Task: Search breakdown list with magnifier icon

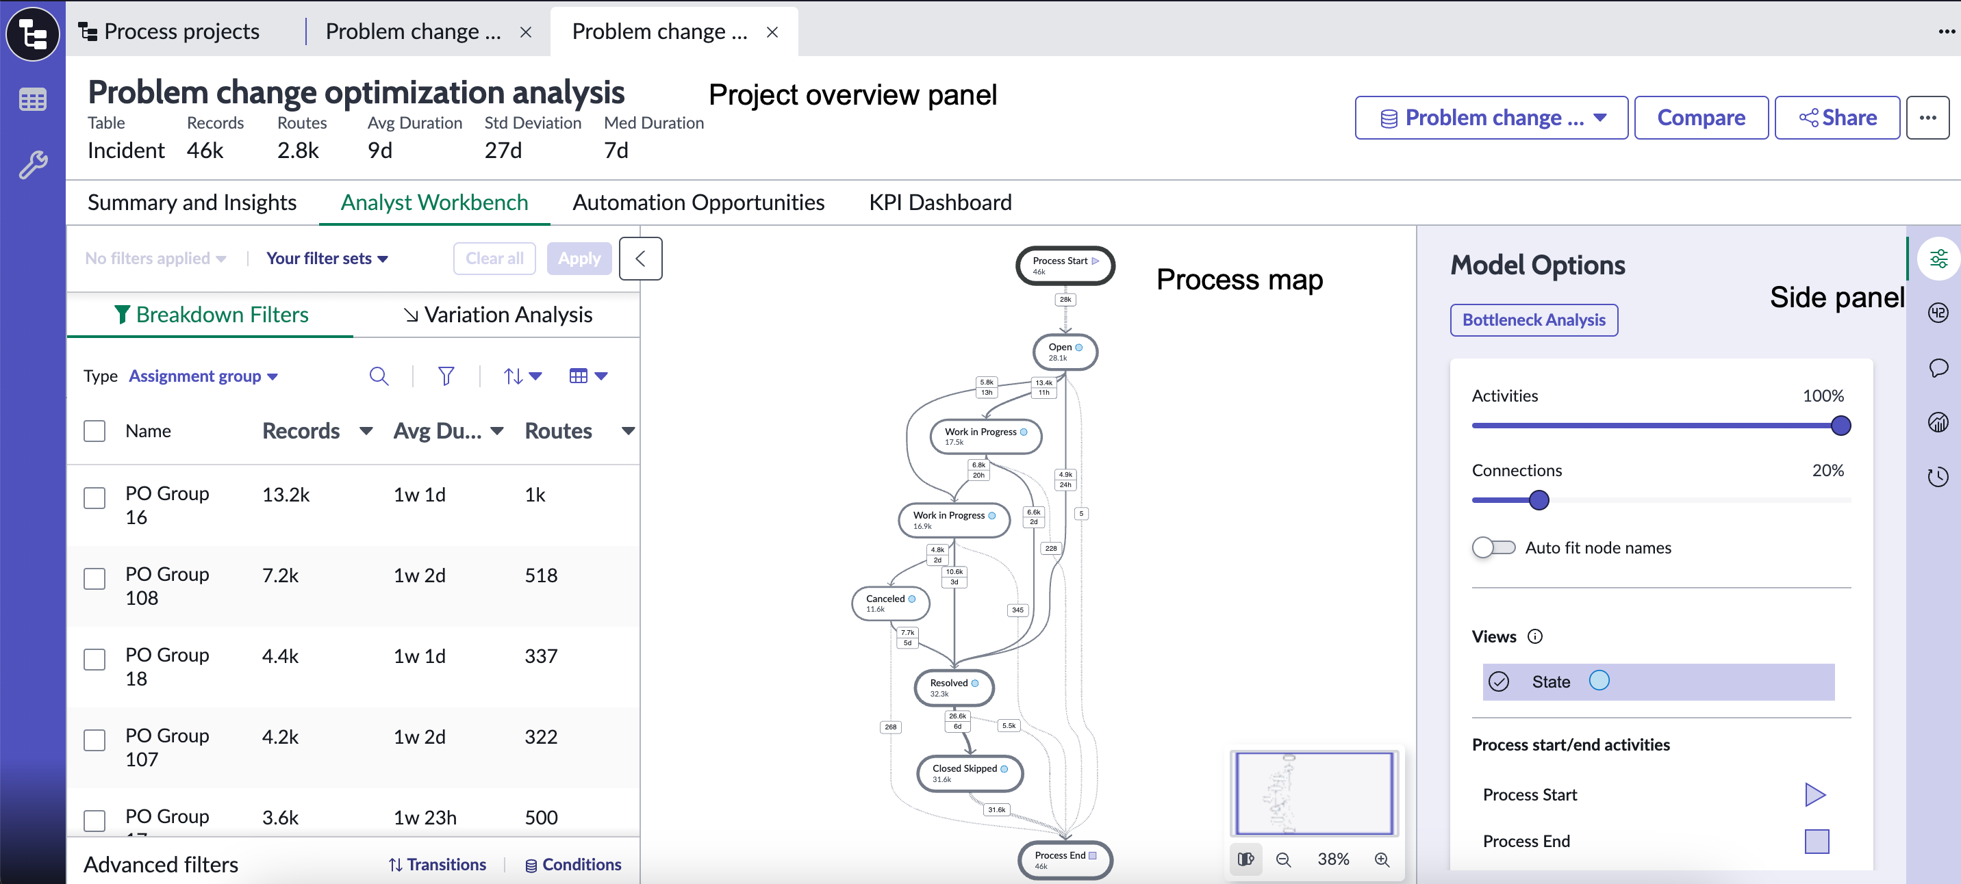Action: pos(379,376)
